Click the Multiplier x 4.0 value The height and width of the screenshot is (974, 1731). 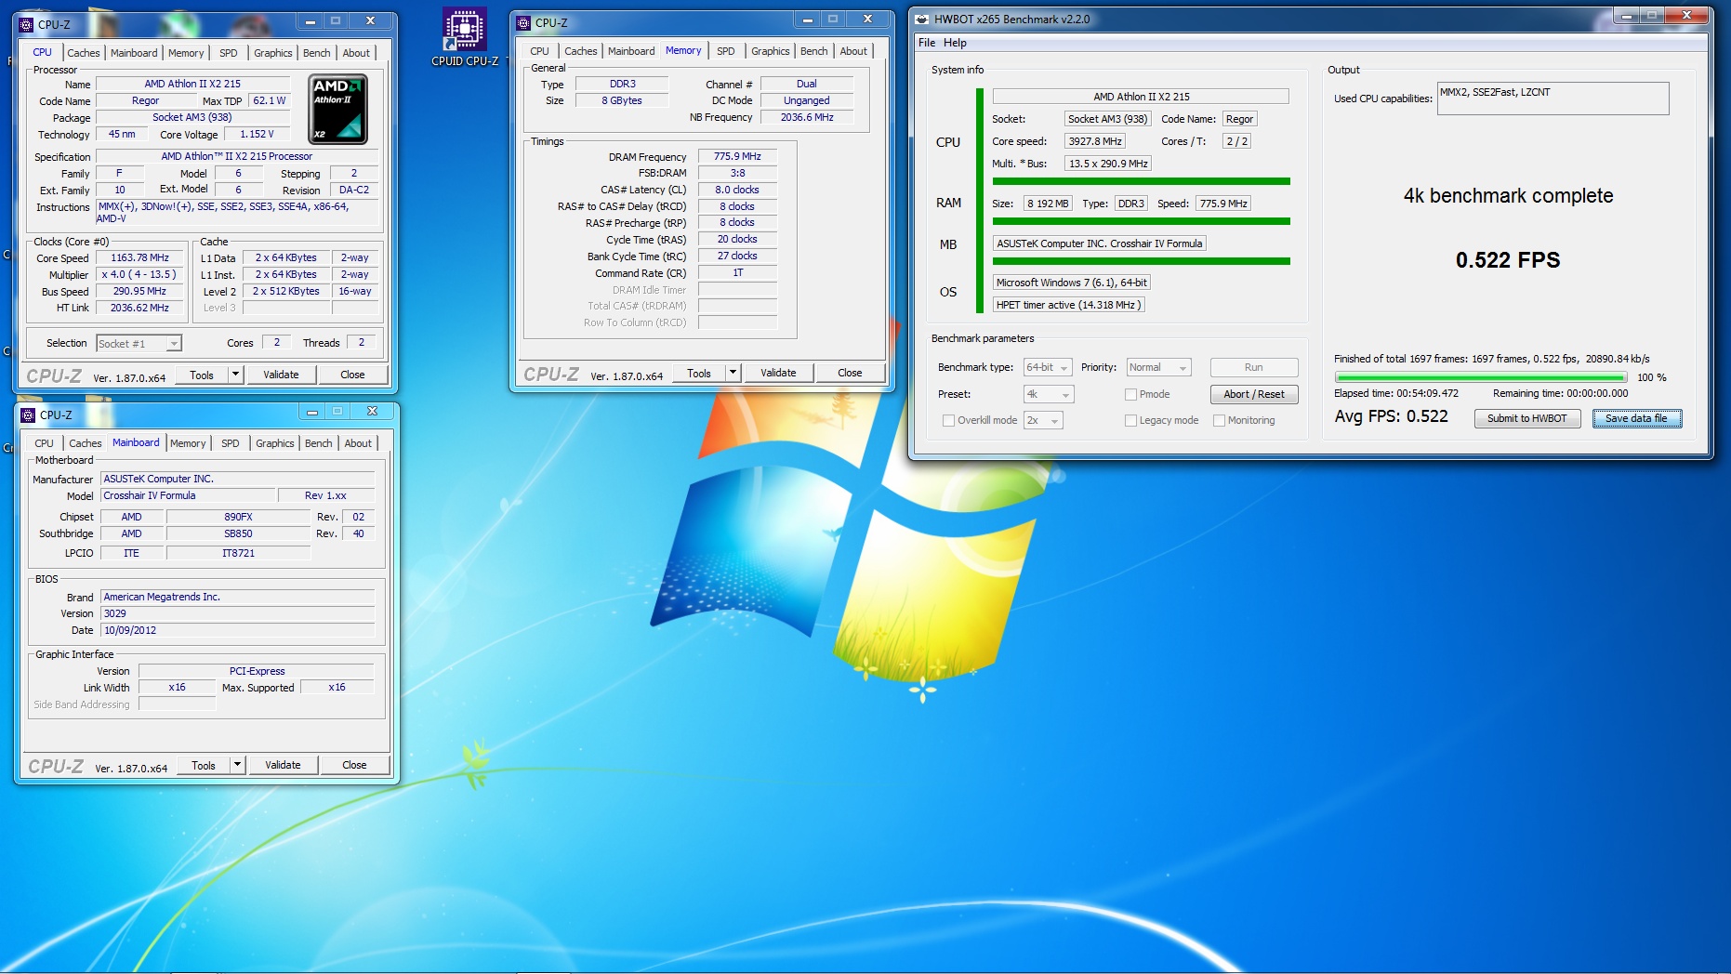click(x=139, y=274)
